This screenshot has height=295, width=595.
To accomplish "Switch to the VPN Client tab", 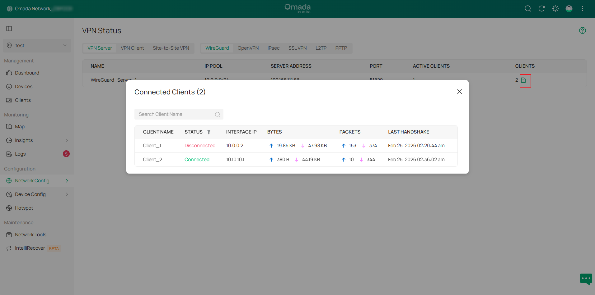I will [132, 48].
